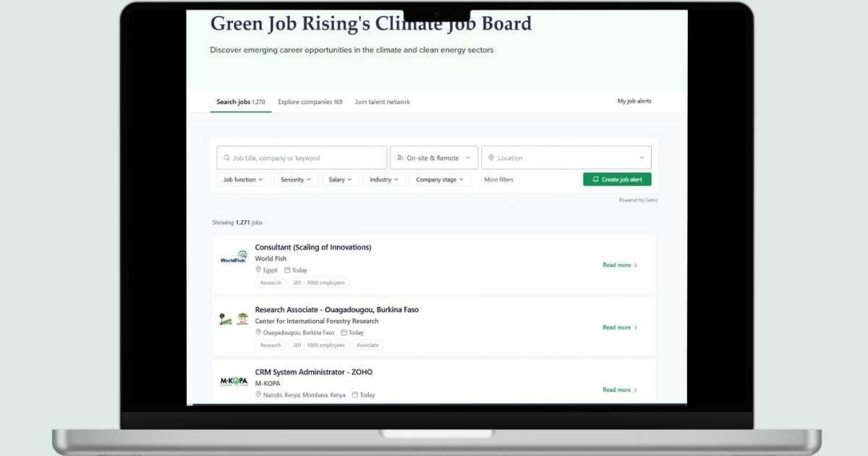Read more about the CRM System Administrator job
Image resolution: width=868 pixels, height=456 pixels.
[617, 389]
